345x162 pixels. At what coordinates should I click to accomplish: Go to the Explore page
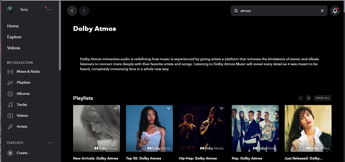click(x=14, y=37)
